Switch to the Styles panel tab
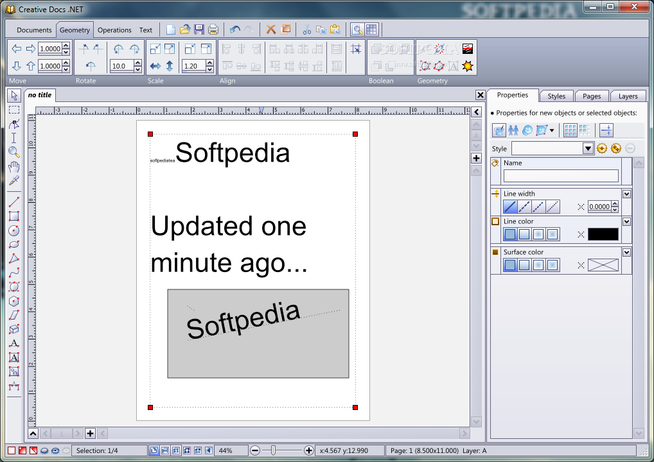The width and height of the screenshot is (654, 462). pos(556,96)
